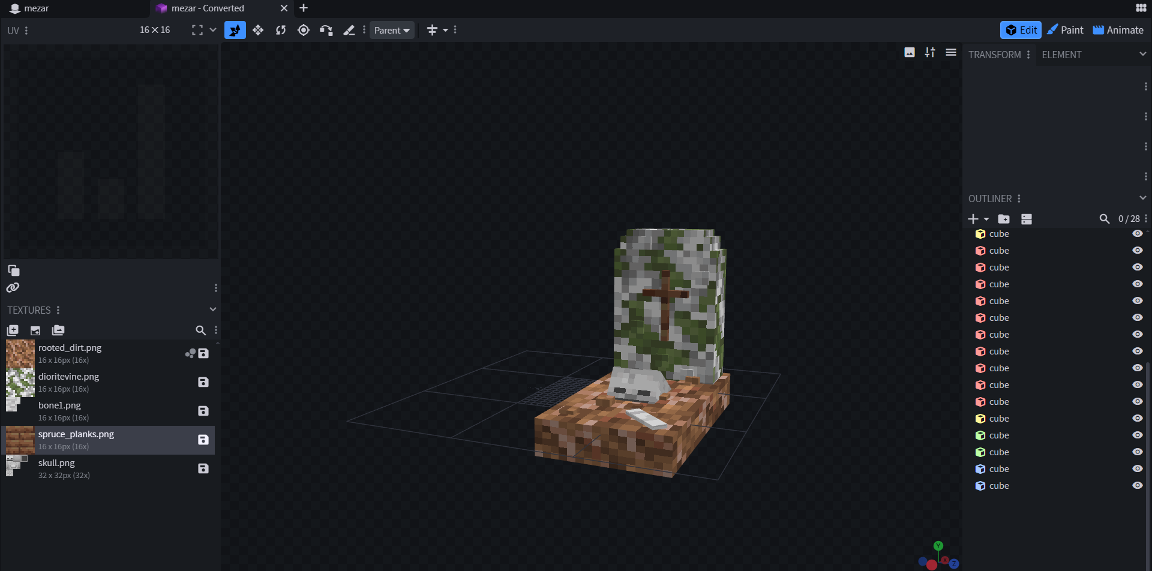Click the UV fullscreen frame icon
1152x571 pixels.
pyautogui.click(x=197, y=30)
